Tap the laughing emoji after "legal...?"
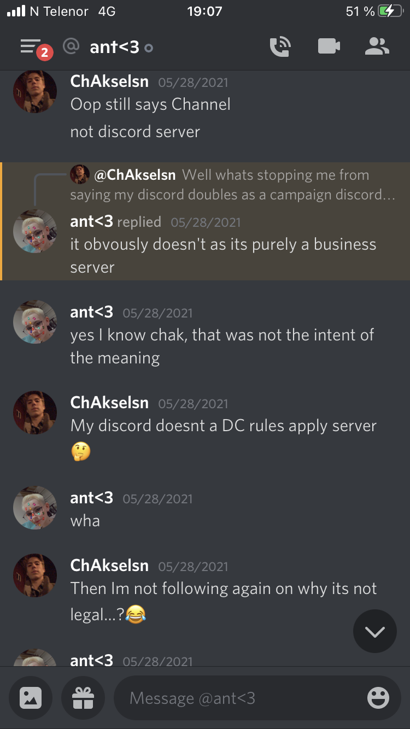 (136, 615)
